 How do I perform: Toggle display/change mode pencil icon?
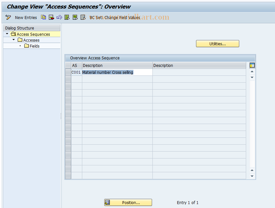point(8,17)
